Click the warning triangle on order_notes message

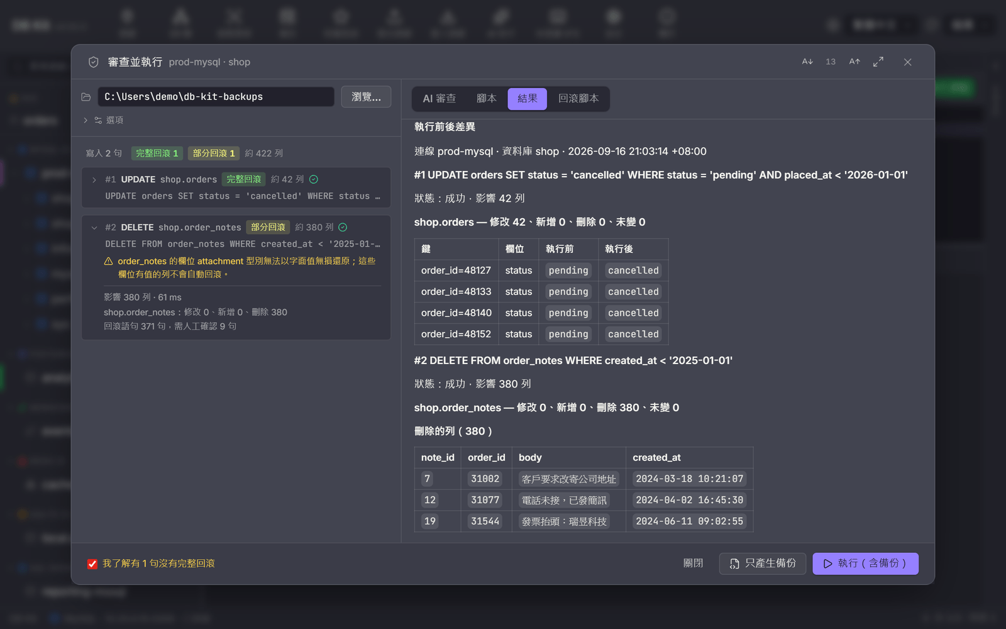point(108,261)
